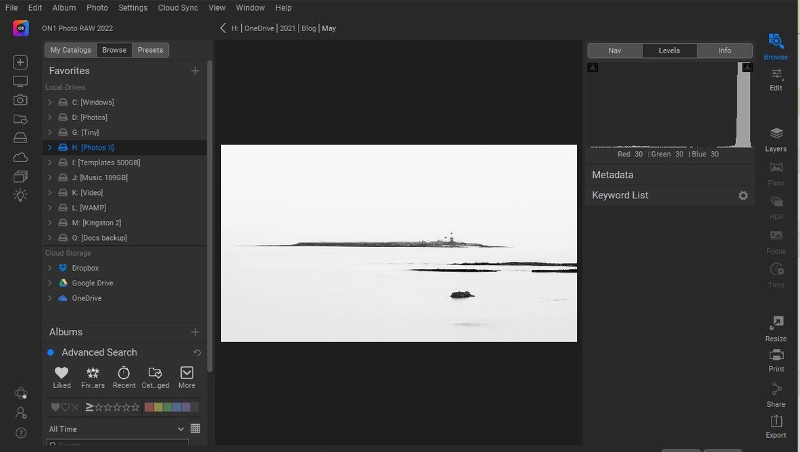Click the lightbulb icon in left sidebar
This screenshot has height=452, width=800.
click(x=20, y=195)
